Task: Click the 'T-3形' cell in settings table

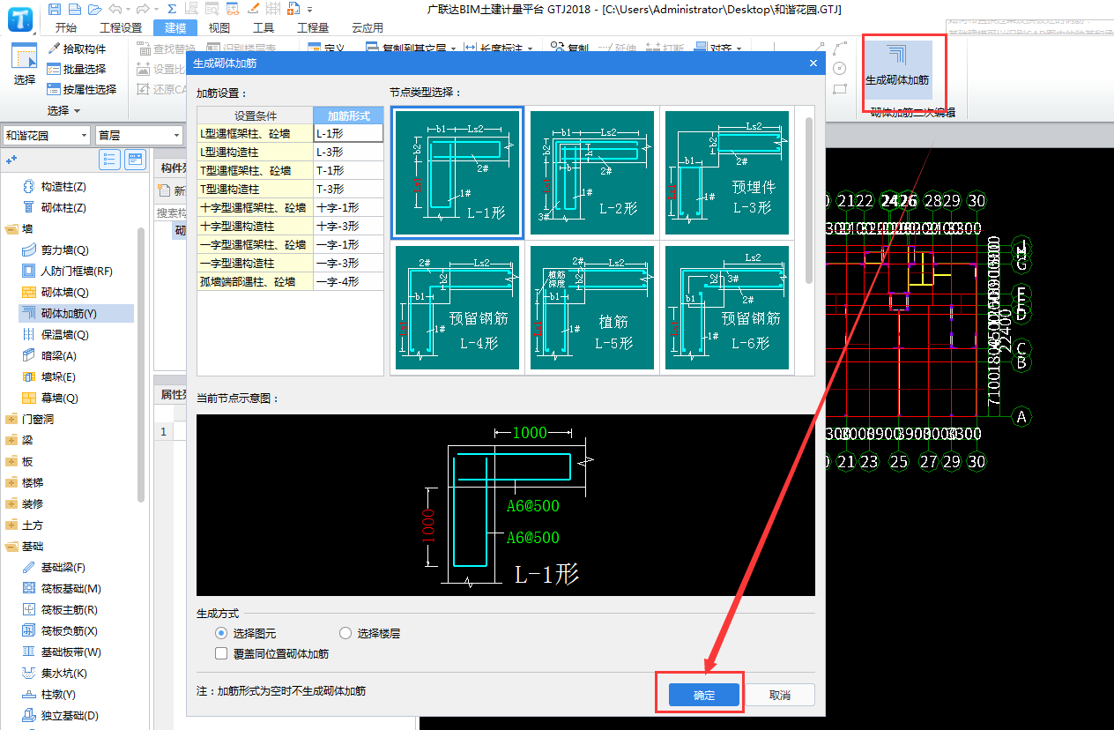Action: 348,189
